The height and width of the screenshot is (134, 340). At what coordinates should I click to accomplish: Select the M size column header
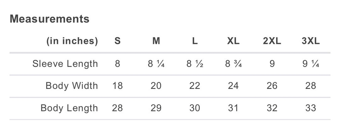click(156, 41)
